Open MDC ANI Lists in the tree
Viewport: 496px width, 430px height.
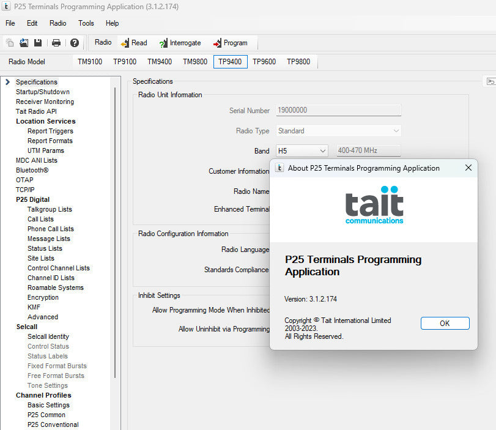coord(37,160)
